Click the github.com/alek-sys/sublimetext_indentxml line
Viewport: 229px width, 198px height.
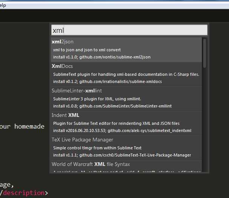(122, 130)
